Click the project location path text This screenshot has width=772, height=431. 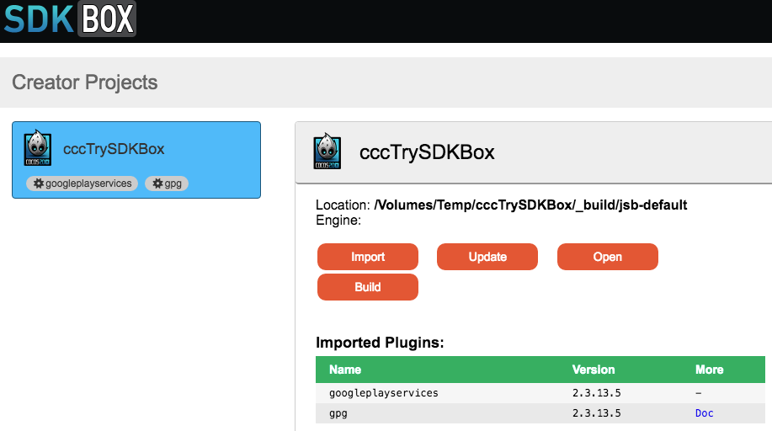pyautogui.click(x=531, y=205)
